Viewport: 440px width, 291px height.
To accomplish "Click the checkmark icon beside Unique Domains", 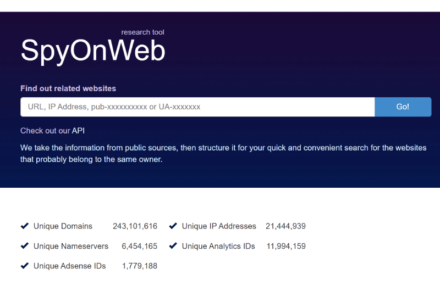I will pyautogui.click(x=25, y=226).
